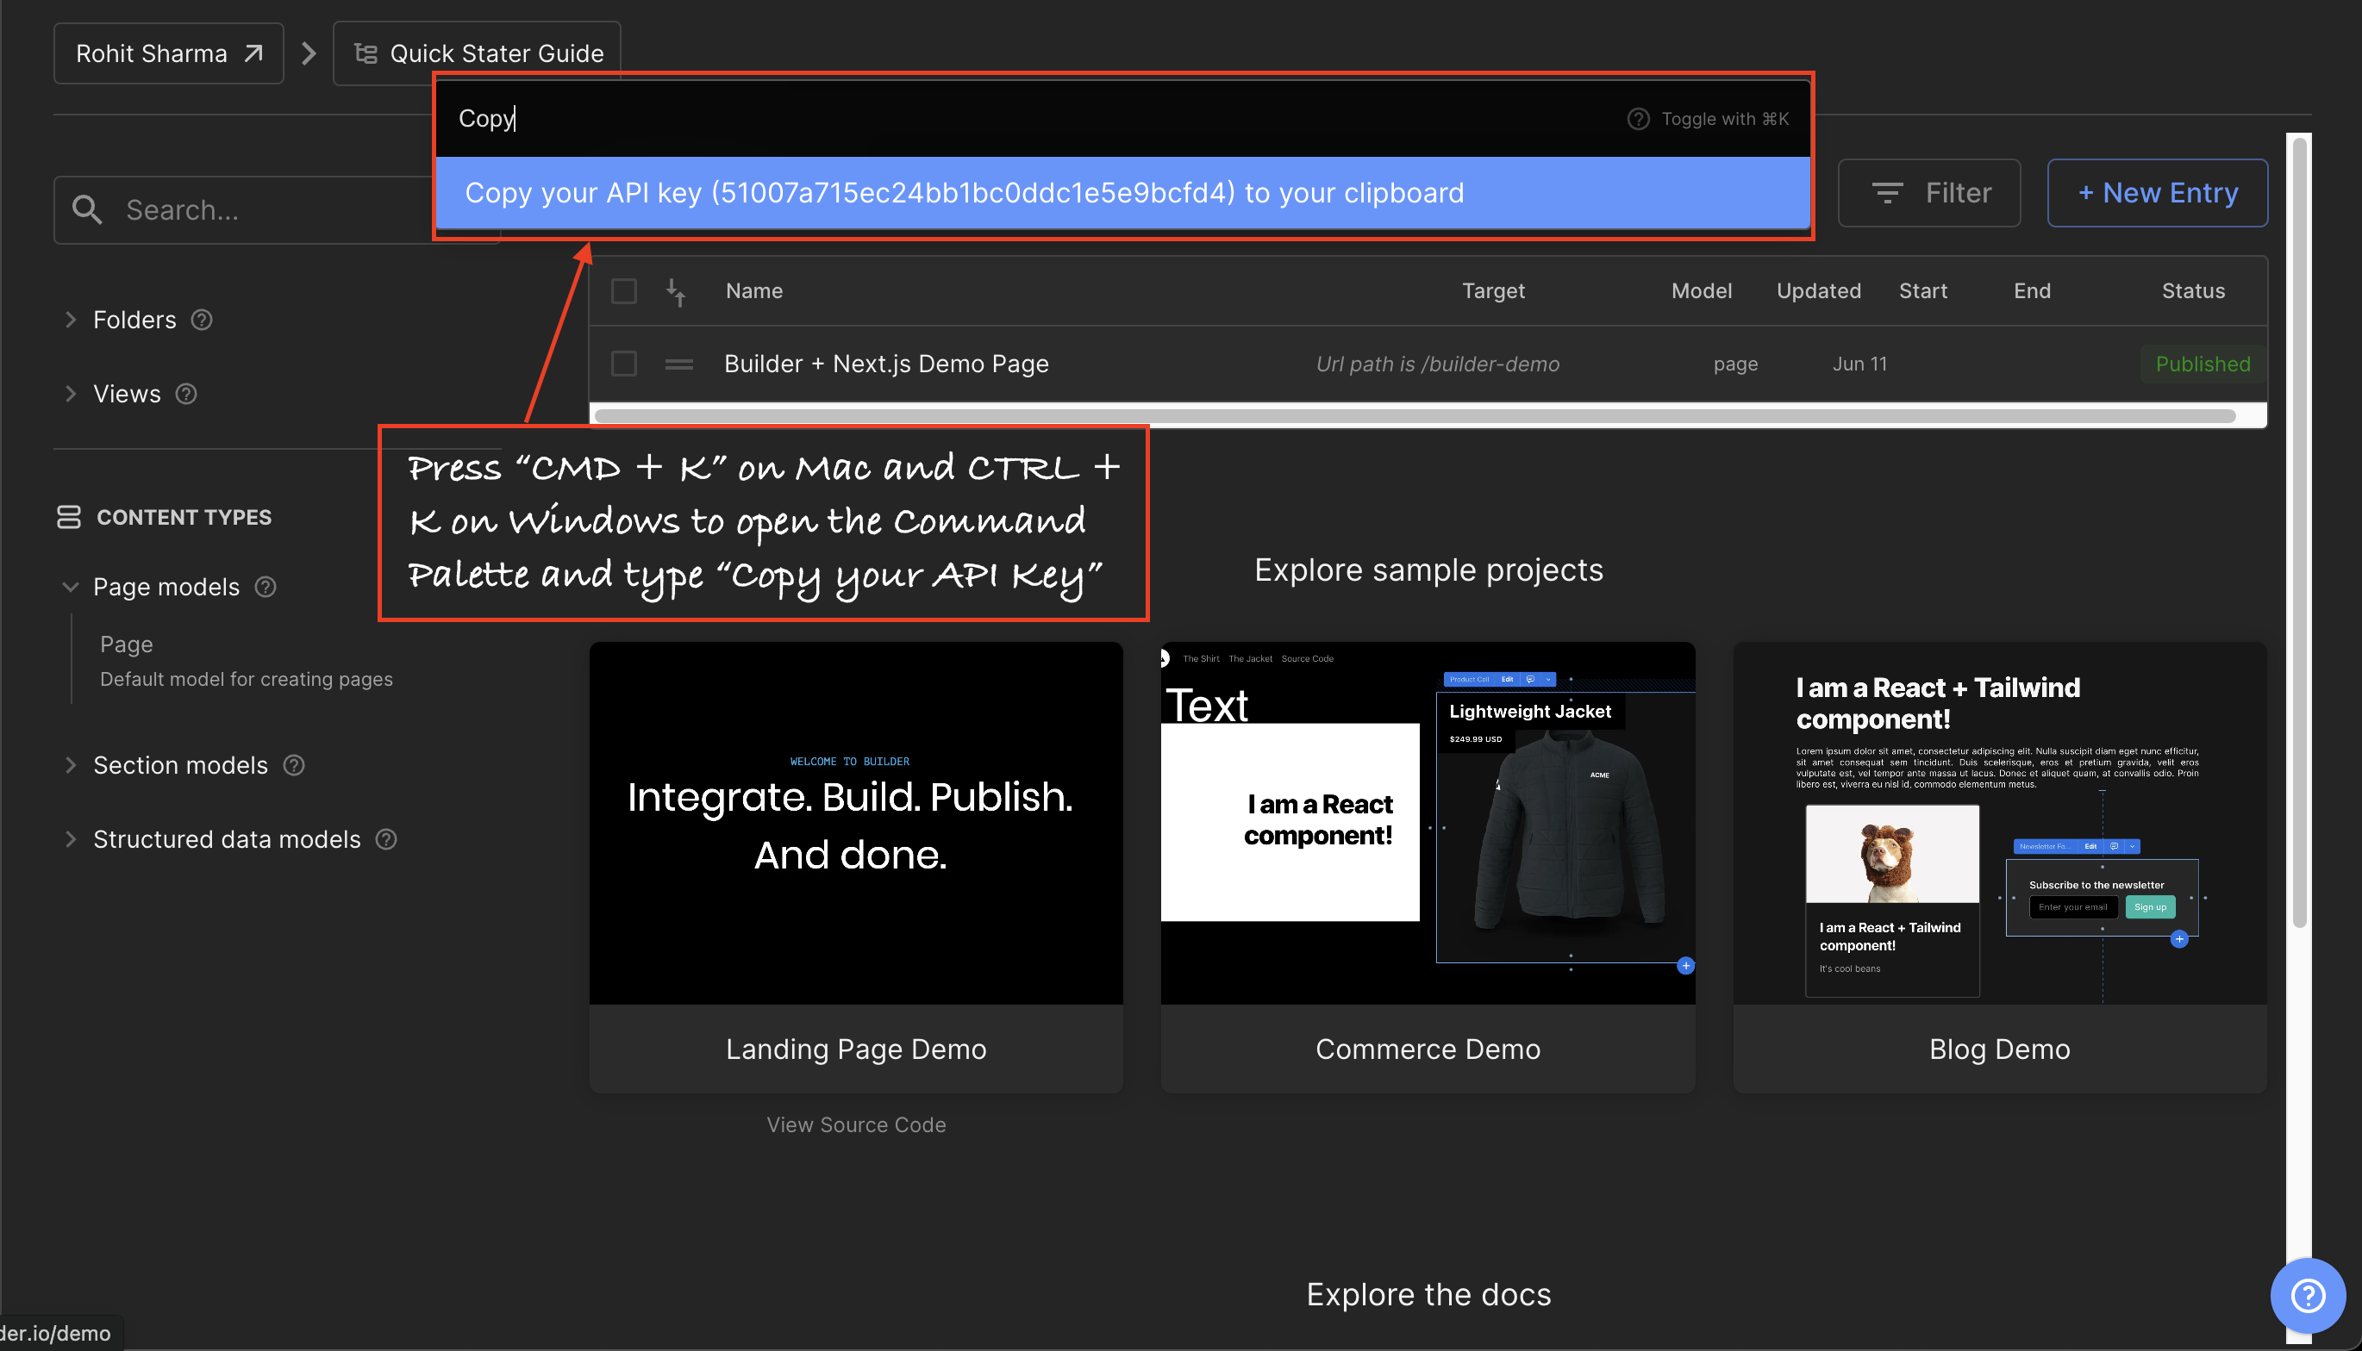Image resolution: width=2362 pixels, height=1351 pixels.
Task: Expand the Views section
Action: [x=71, y=395]
